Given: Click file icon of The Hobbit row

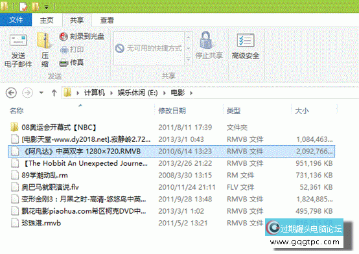Looking at the screenshot, I should [x=15, y=163].
